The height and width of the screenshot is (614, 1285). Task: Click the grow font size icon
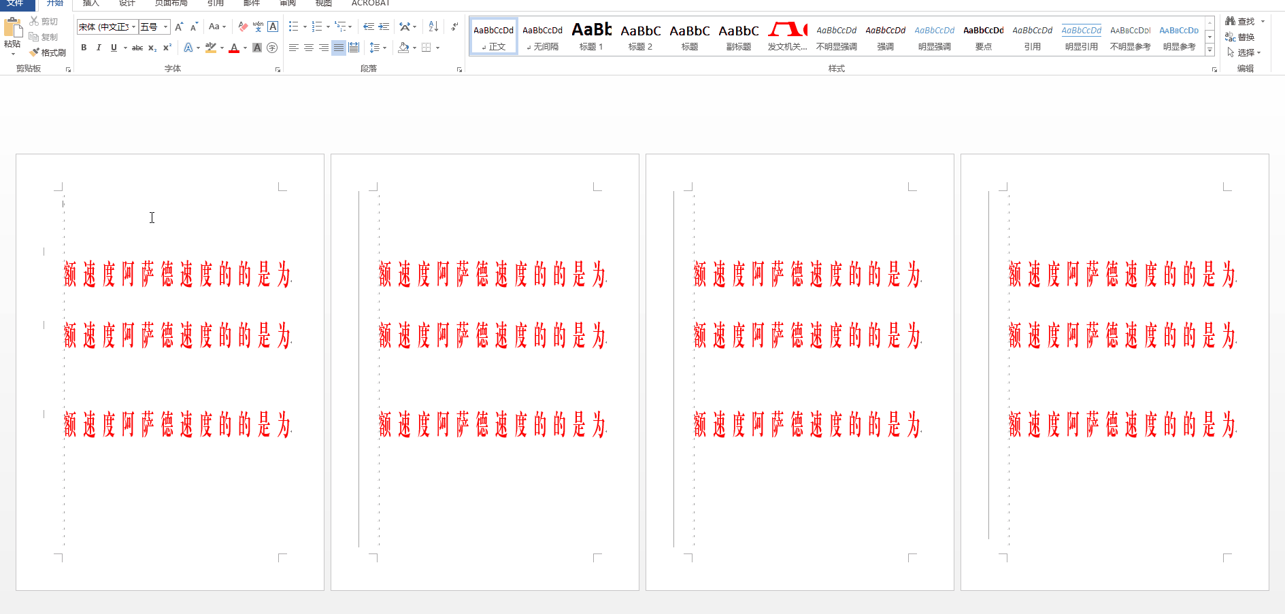coord(179,27)
